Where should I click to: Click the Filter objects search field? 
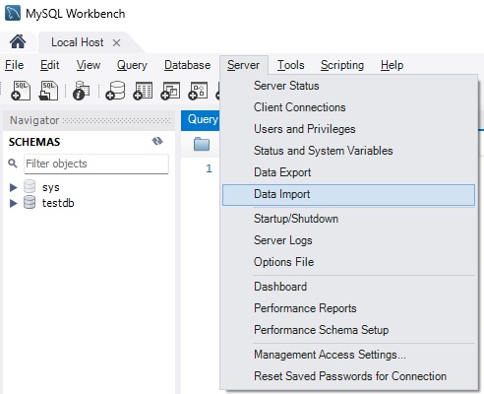click(96, 164)
